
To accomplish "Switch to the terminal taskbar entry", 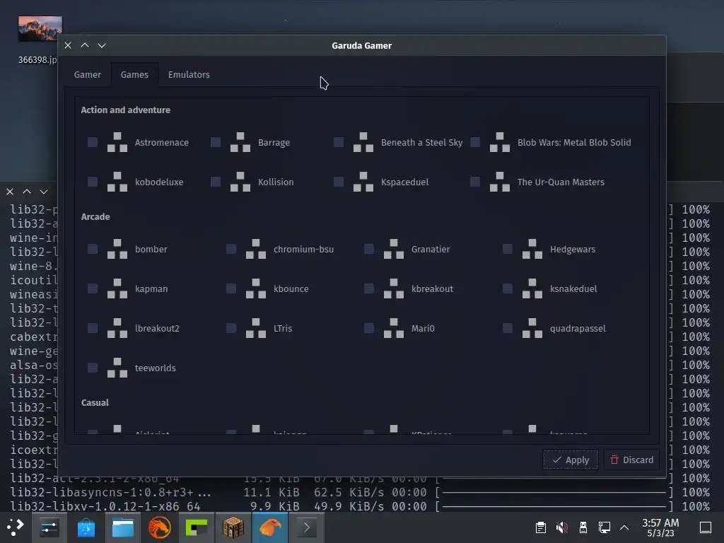I will 307,527.
